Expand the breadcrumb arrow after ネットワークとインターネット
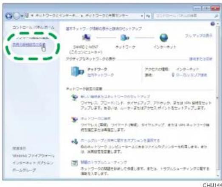Viewport: 222px width, 187px height. (x=81, y=16)
